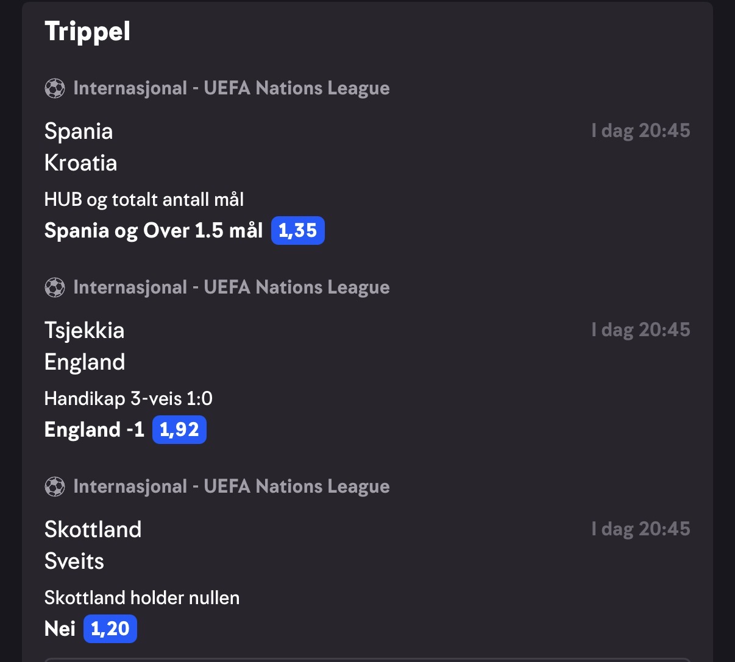The height and width of the screenshot is (662, 735).
Task: Click 'Handikap 3-veis 1:0' market label
Action: point(129,399)
